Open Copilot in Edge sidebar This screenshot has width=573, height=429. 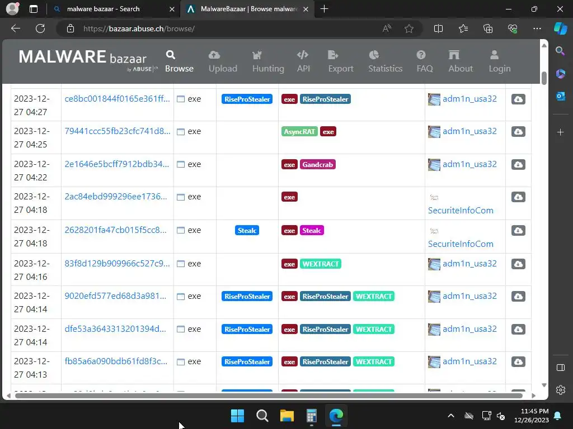pos(560,28)
